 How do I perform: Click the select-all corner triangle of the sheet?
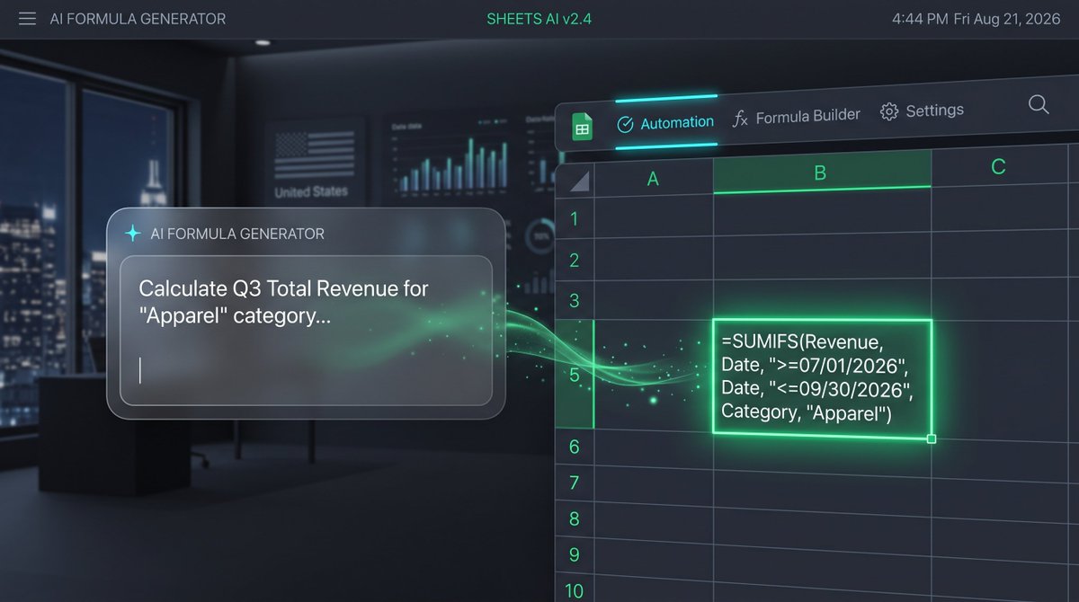pos(580,181)
